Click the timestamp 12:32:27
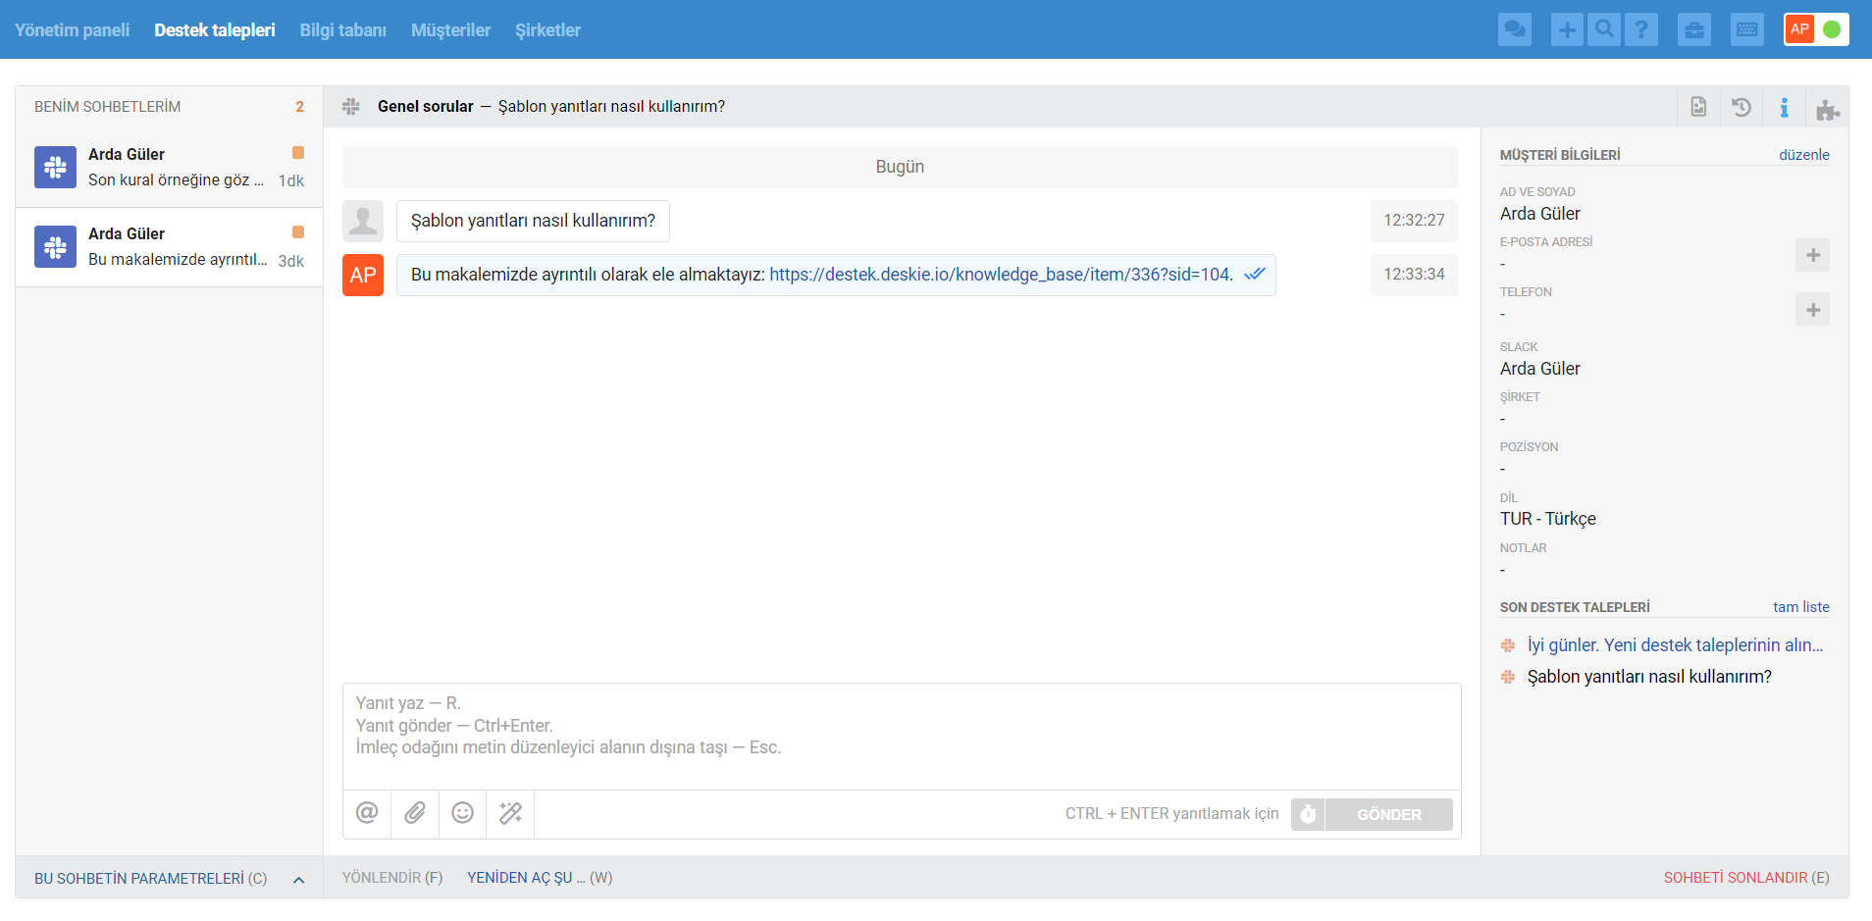 pos(1414,221)
